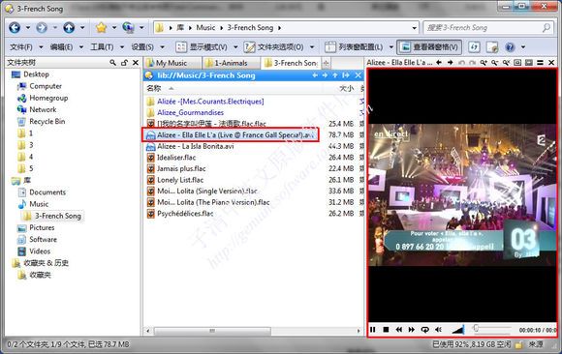This screenshot has height=354, width=562.
Task: Select the Idealiser.flac file
Action: pos(176,158)
